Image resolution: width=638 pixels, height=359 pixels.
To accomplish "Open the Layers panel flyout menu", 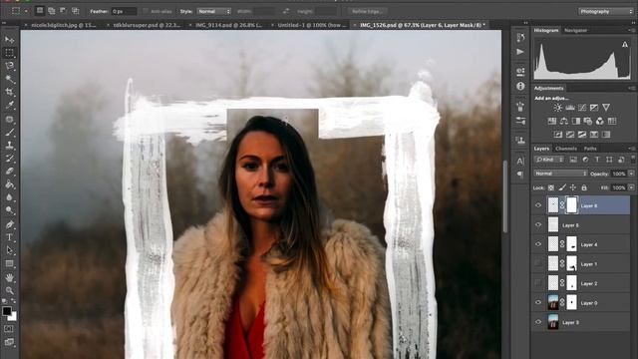I will [x=631, y=149].
